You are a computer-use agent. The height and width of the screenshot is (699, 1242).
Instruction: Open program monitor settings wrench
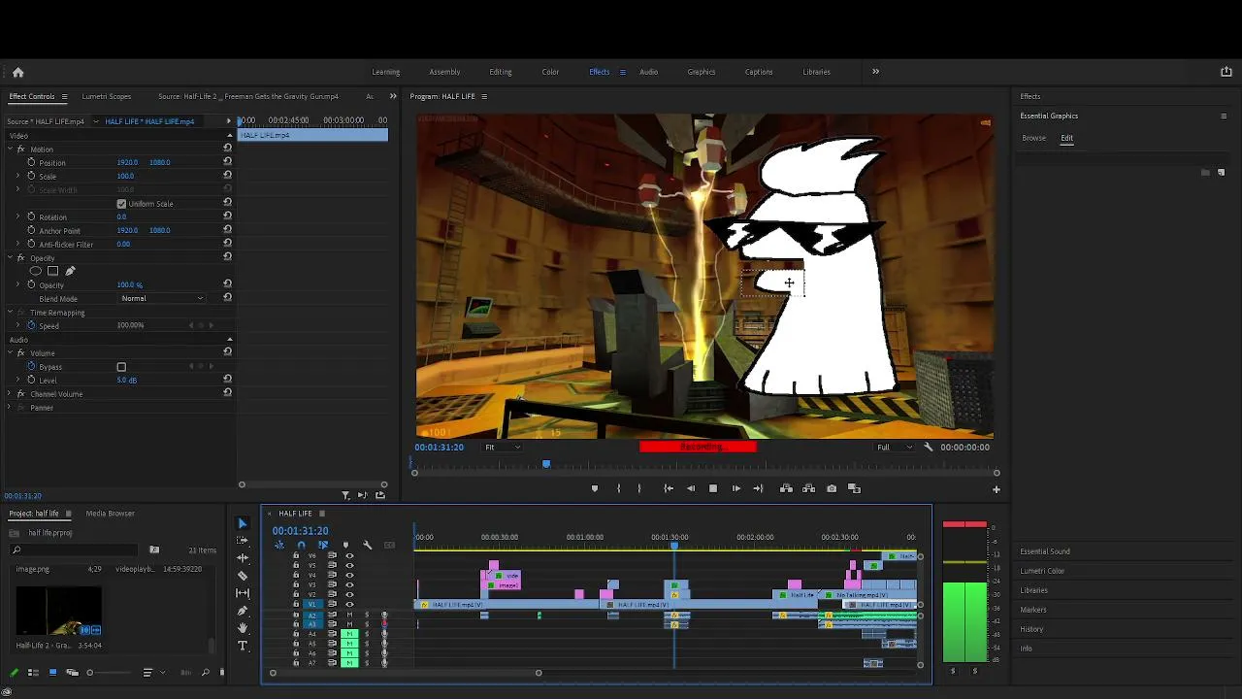pos(929,447)
